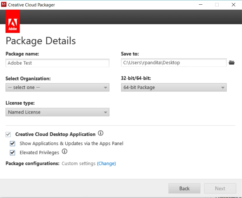Toggle the Creative Cloud Desktop Application checkbox

tap(8, 134)
